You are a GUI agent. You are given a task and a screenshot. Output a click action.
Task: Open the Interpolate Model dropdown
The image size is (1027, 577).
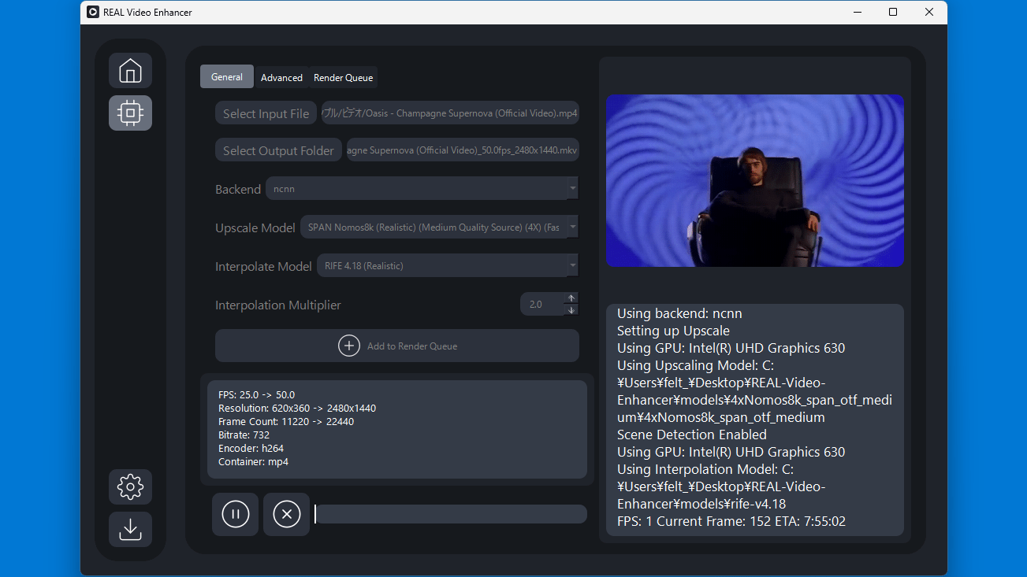[447, 265]
